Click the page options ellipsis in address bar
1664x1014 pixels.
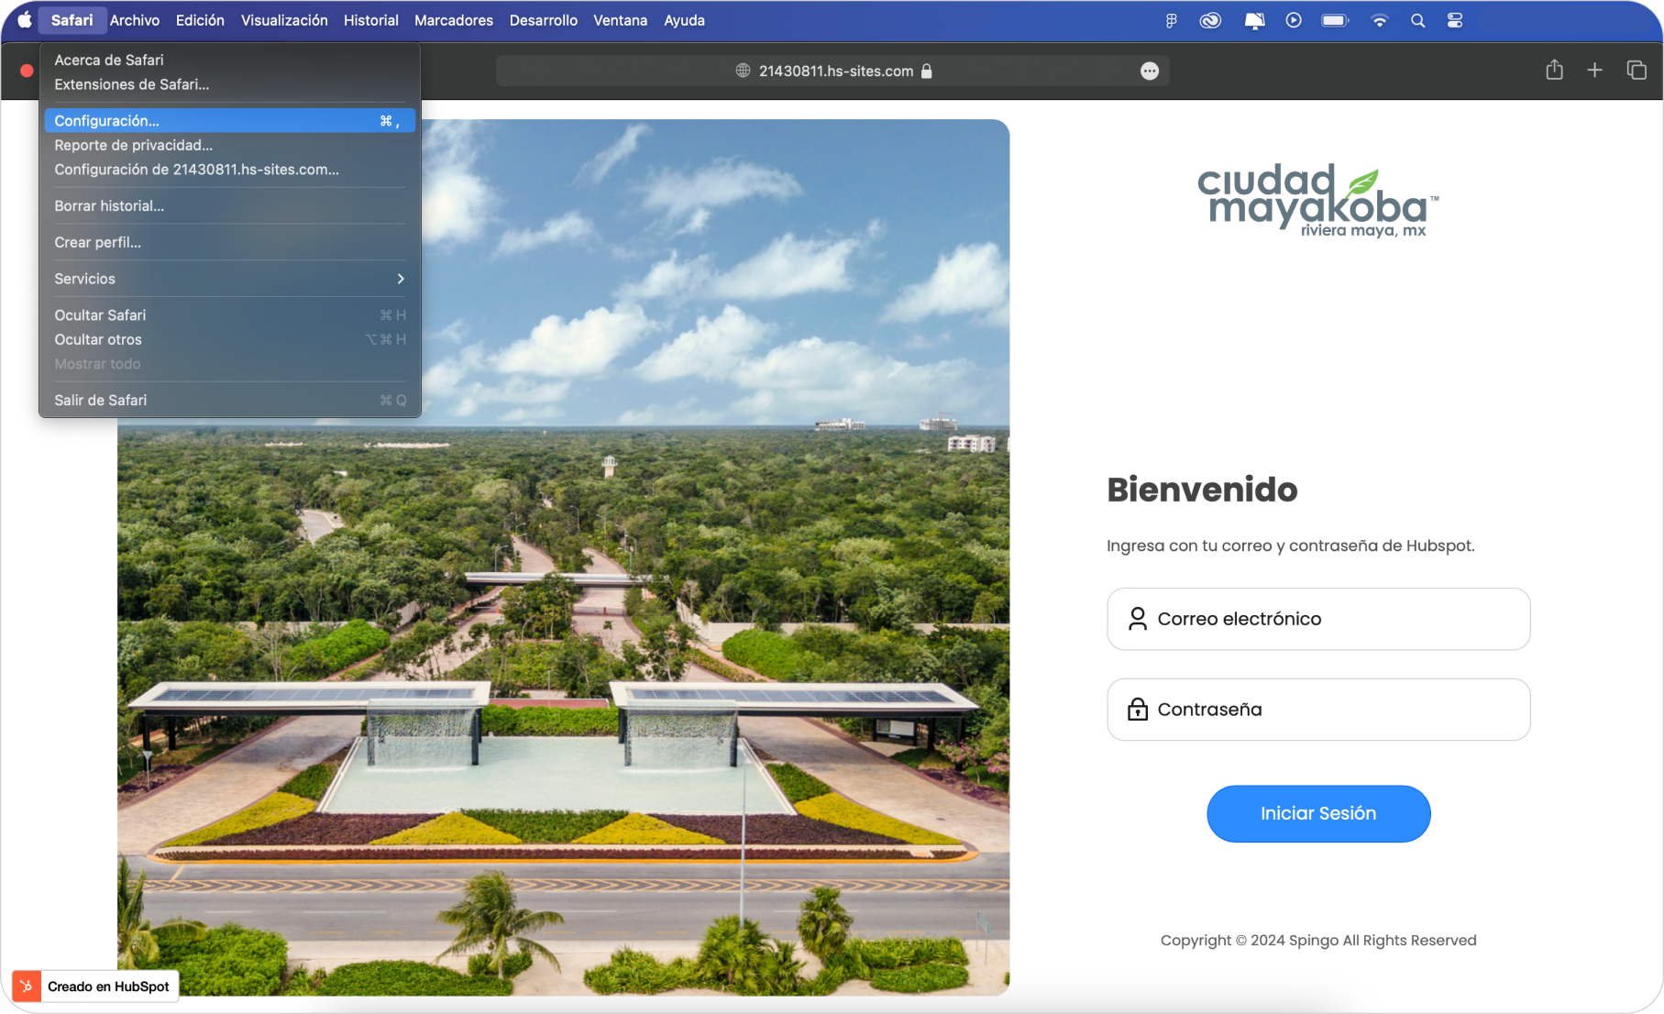(1149, 72)
